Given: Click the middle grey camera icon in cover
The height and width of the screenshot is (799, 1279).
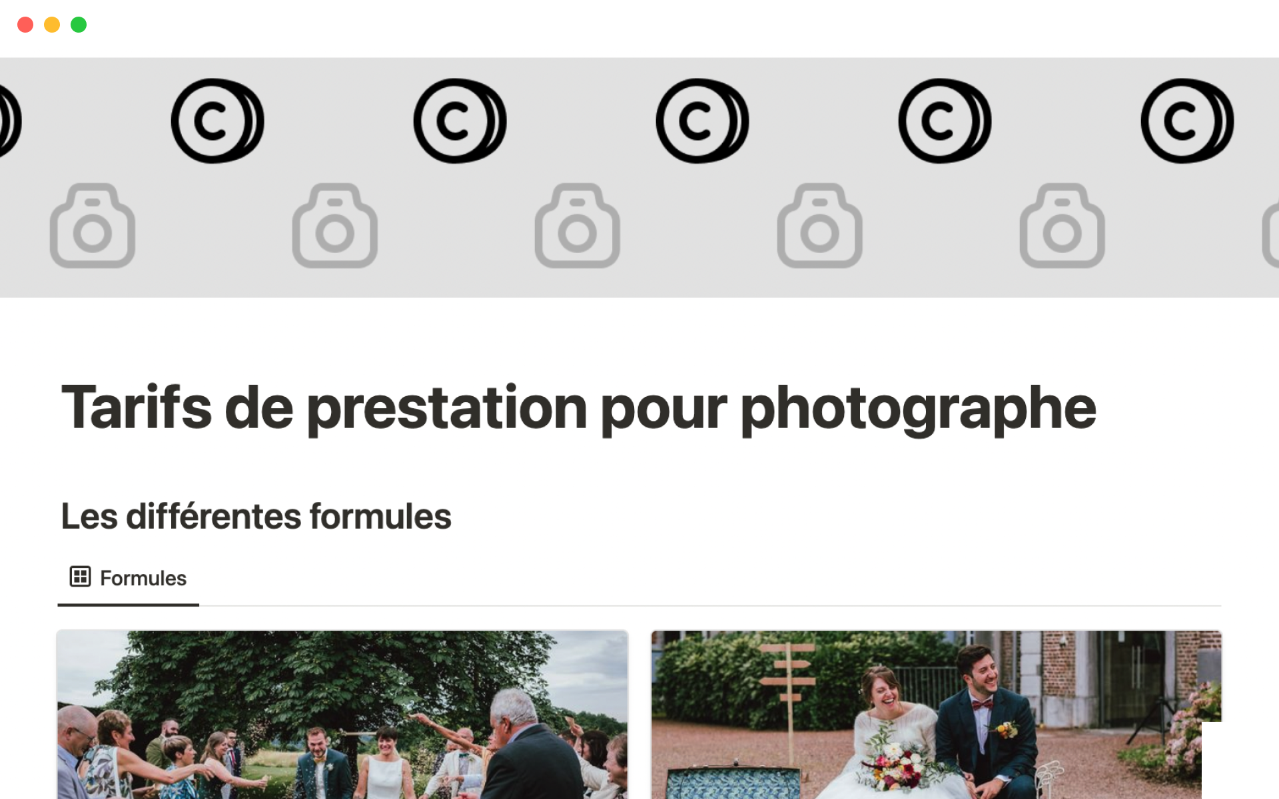Looking at the screenshot, I should 578,226.
